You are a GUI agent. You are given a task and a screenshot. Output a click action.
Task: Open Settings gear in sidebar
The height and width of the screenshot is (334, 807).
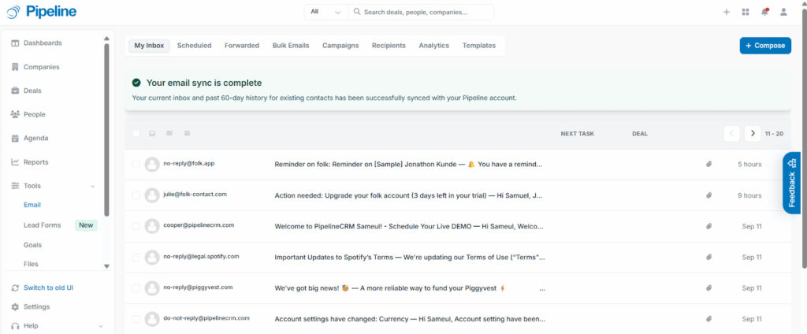click(x=15, y=307)
